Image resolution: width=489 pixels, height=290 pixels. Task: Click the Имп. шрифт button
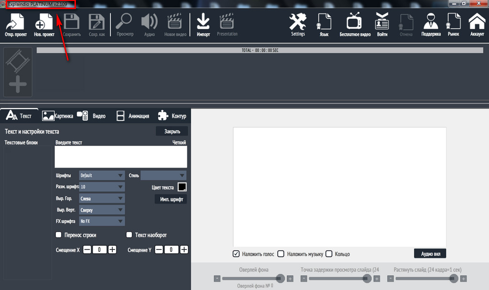170,199
